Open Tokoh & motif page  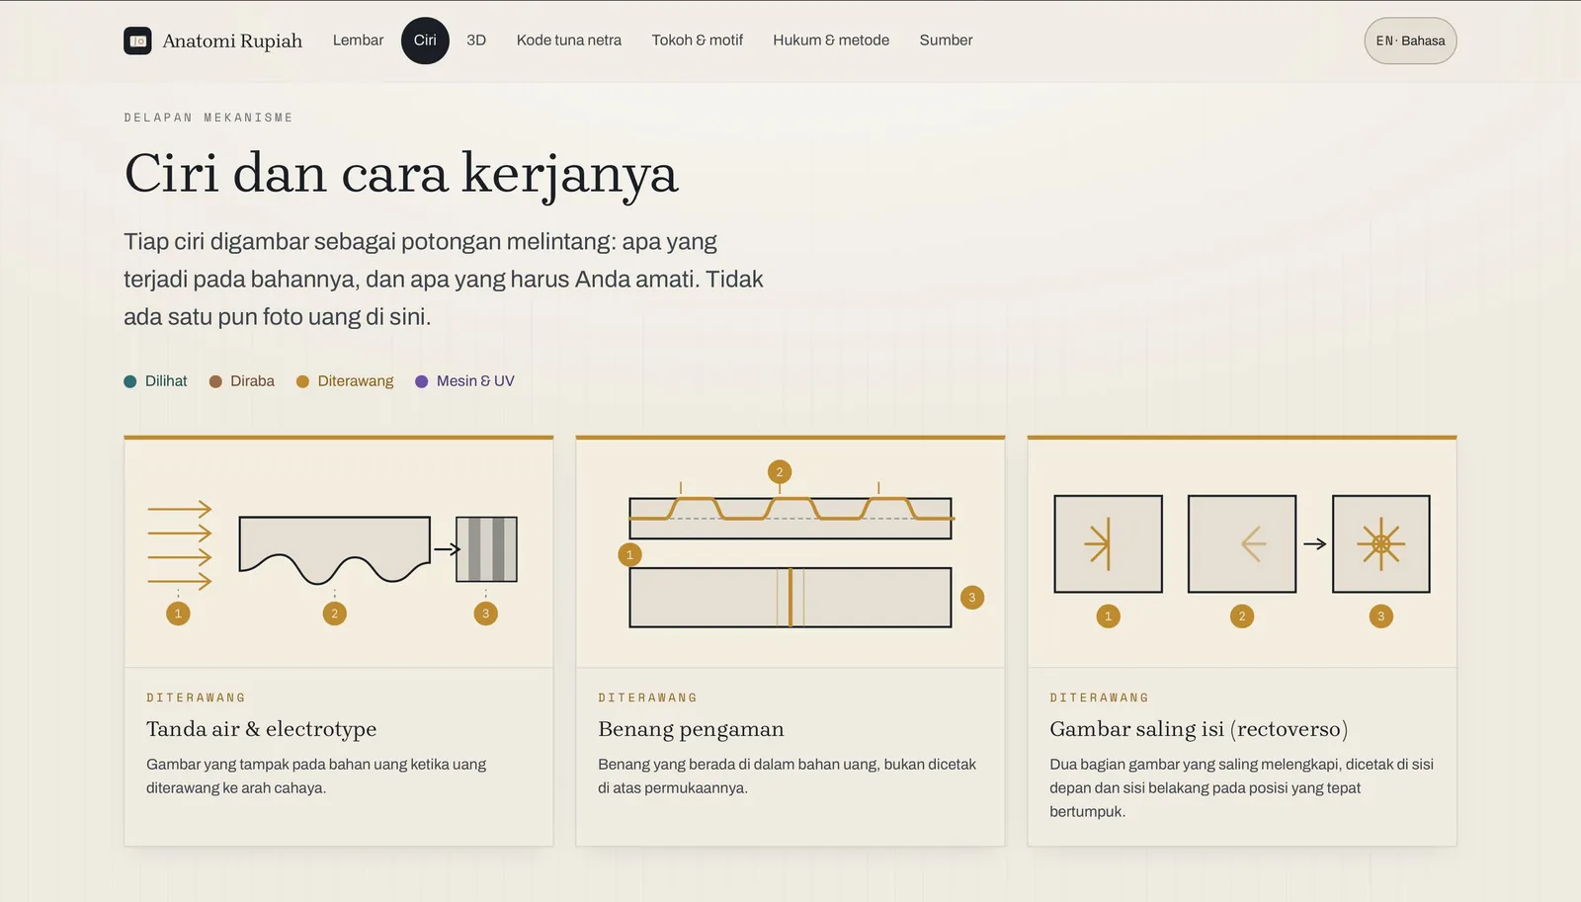click(x=698, y=41)
